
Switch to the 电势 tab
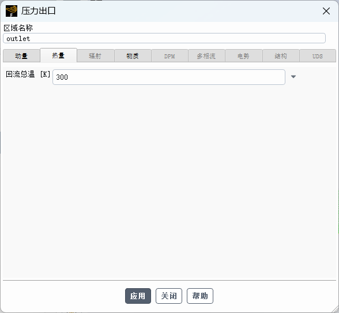[244, 56]
